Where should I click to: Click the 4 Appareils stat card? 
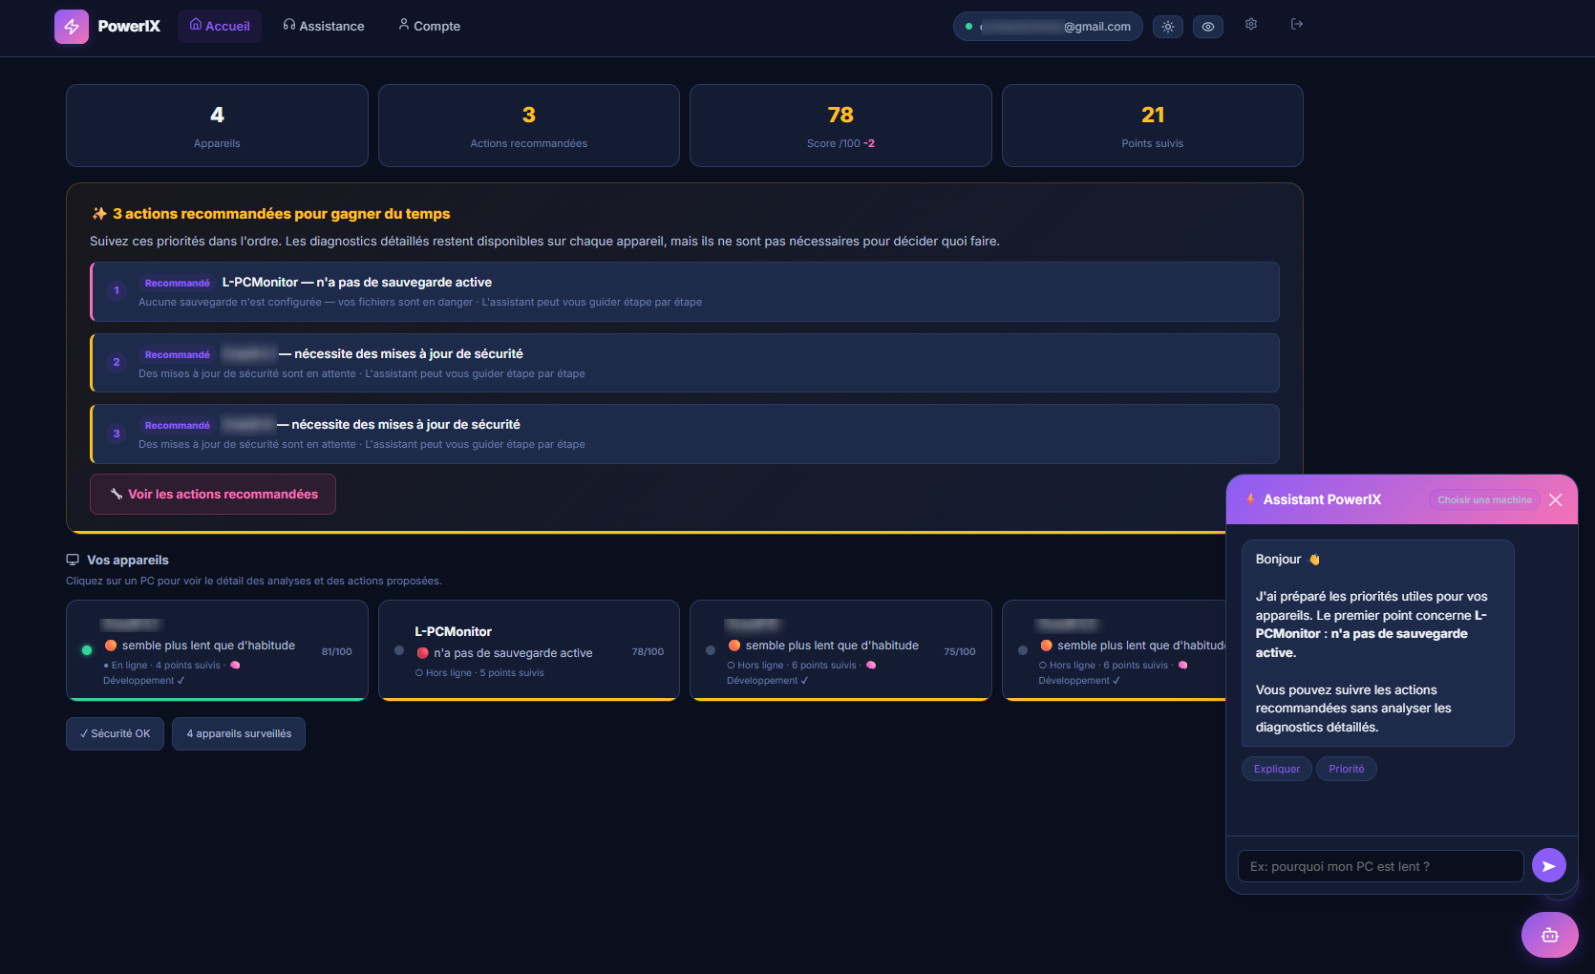pos(217,125)
